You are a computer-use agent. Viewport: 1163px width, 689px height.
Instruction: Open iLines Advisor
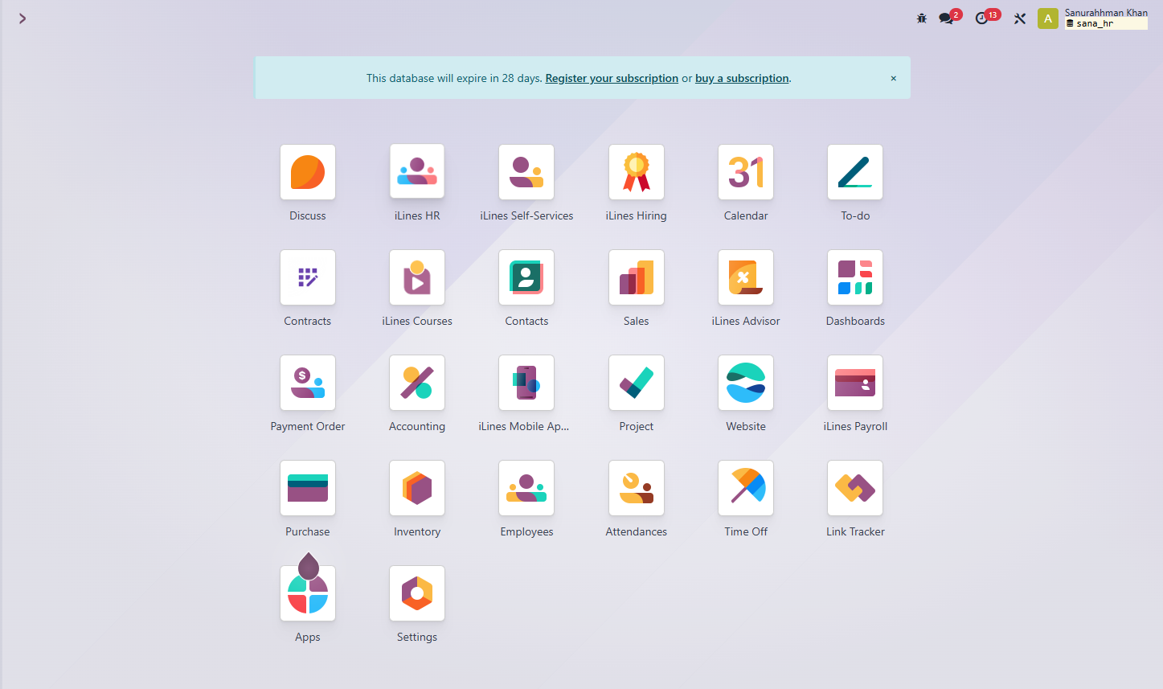click(x=746, y=277)
